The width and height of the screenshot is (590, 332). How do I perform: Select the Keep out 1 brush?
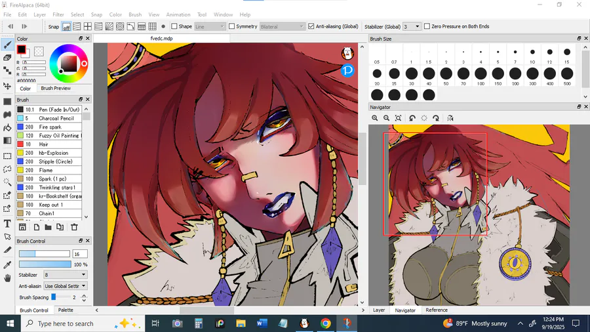[x=49, y=205]
